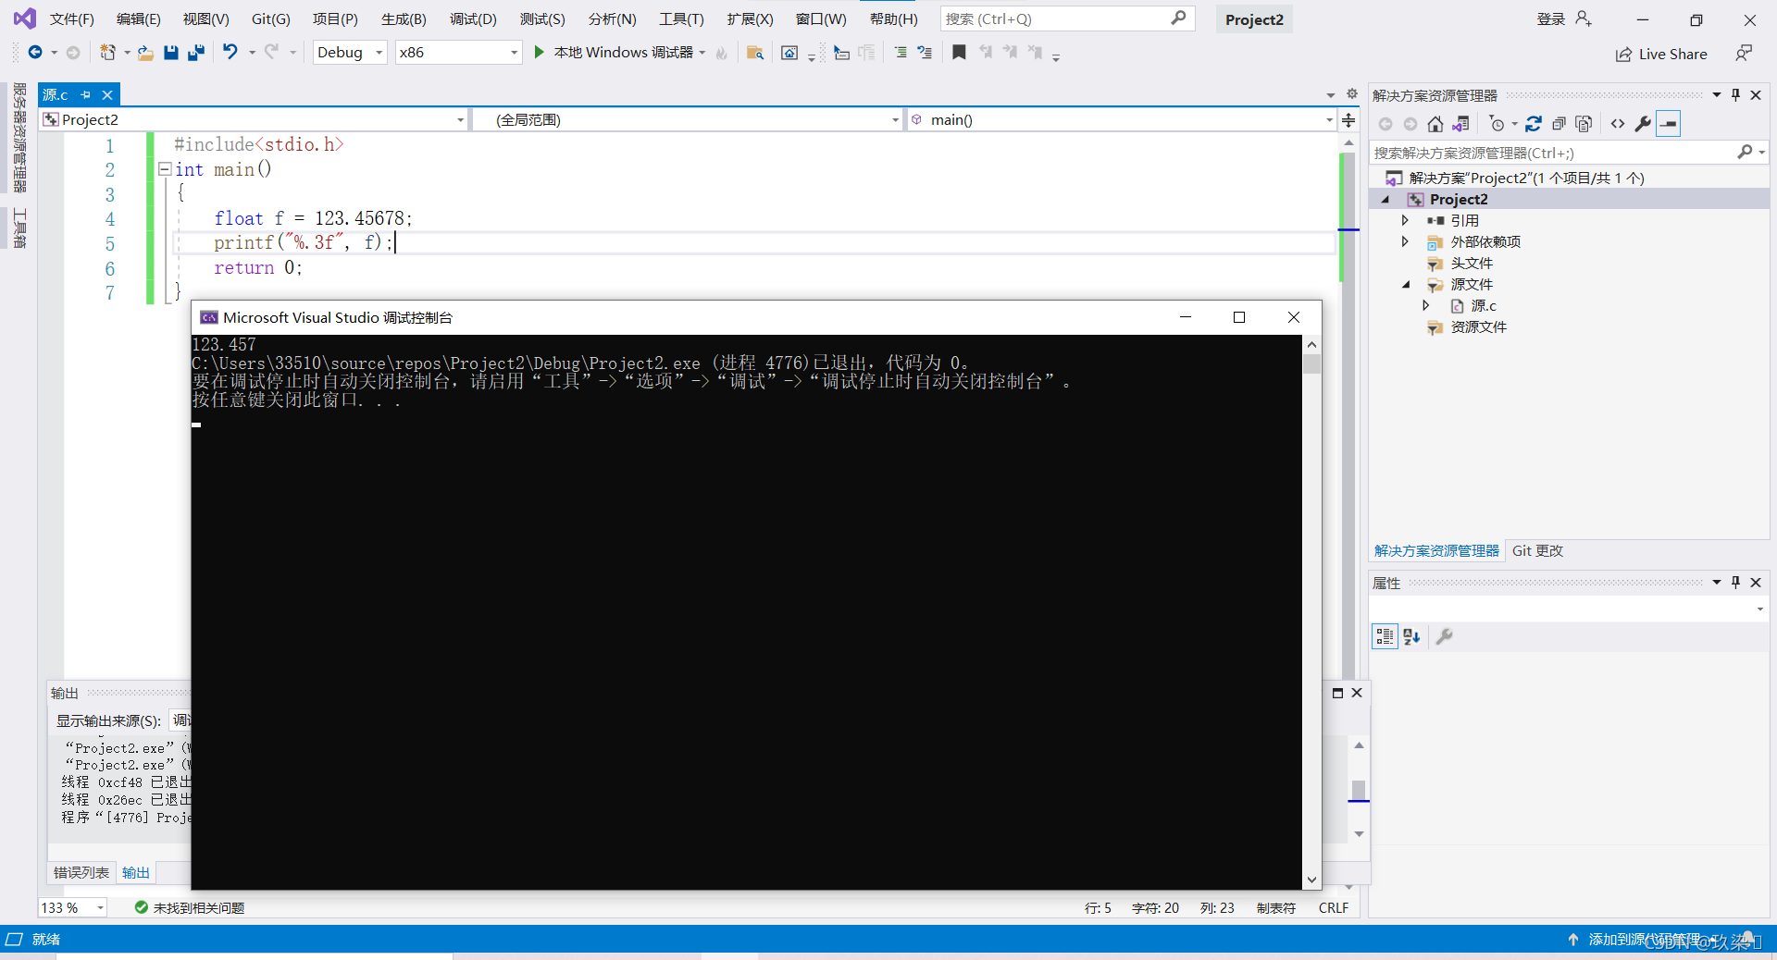Collapse all items in Solution Explorer
Screen dimensions: 1777x960
(x=1559, y=124)
